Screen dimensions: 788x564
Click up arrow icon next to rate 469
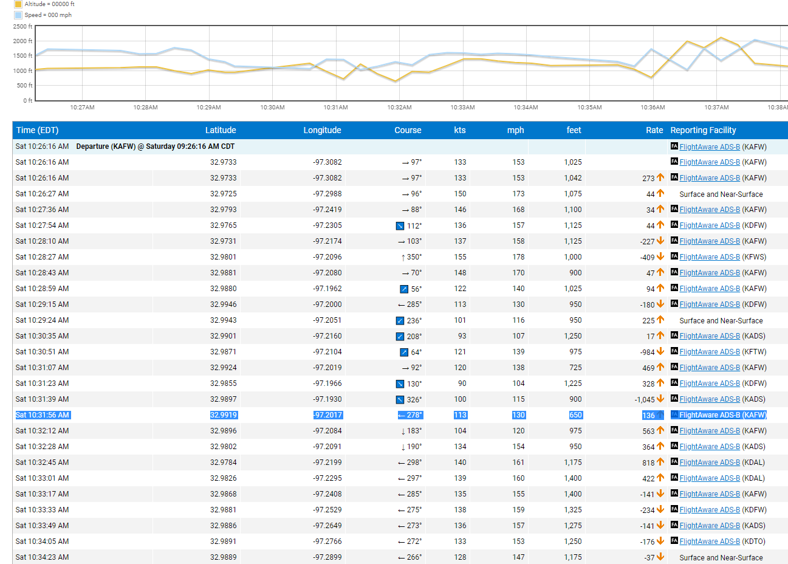tap(660, 367)
